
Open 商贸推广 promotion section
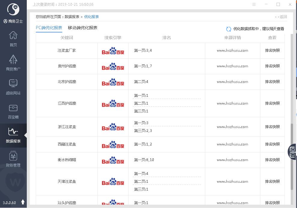pyautogui.click(x=13, y=63)
